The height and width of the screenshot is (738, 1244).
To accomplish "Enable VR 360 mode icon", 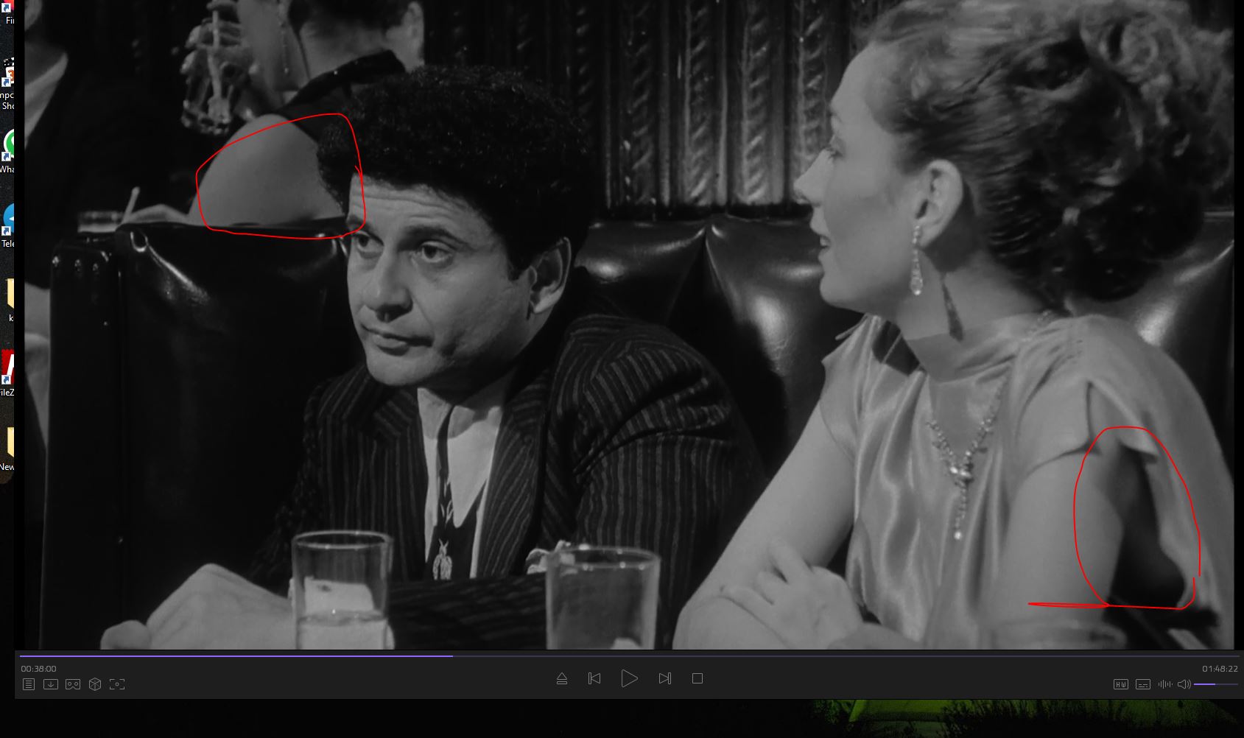I will point(72,684).
